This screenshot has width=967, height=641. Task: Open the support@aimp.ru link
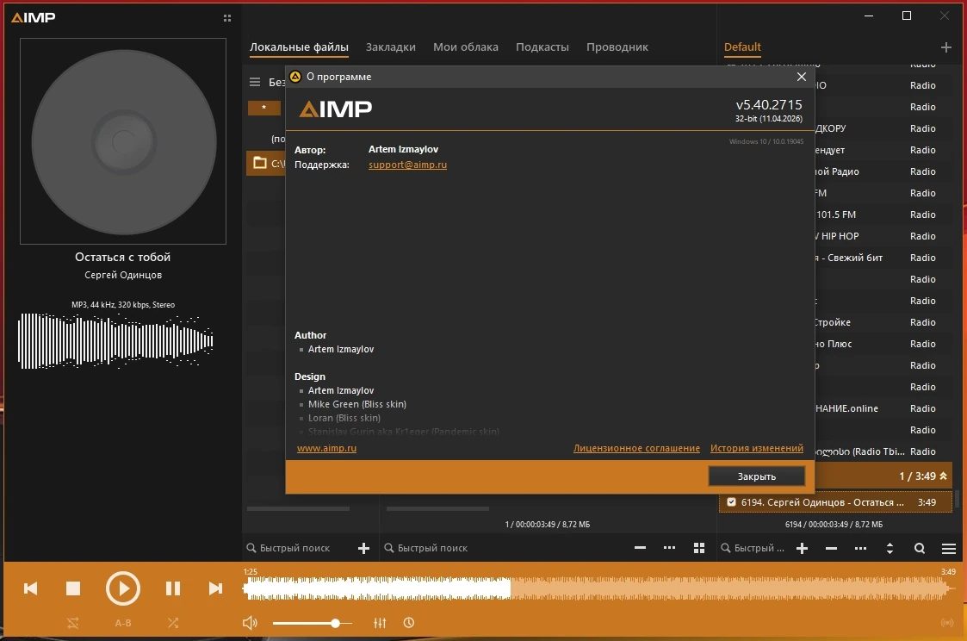point(407,165)
